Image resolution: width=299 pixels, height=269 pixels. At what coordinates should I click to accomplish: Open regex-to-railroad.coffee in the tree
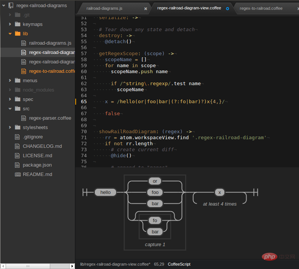click(52, 71)
